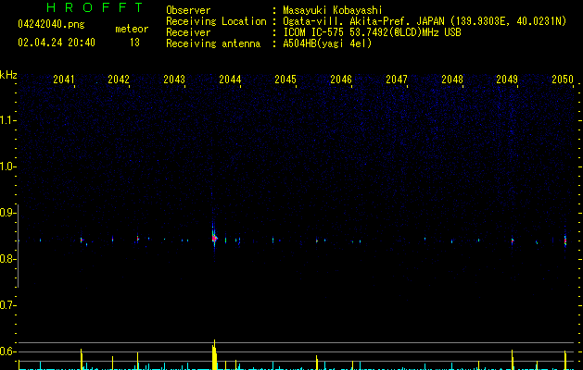Click the tallest yellow intensity spike near 2044
The image size is (583, 370).
point(214,354)
